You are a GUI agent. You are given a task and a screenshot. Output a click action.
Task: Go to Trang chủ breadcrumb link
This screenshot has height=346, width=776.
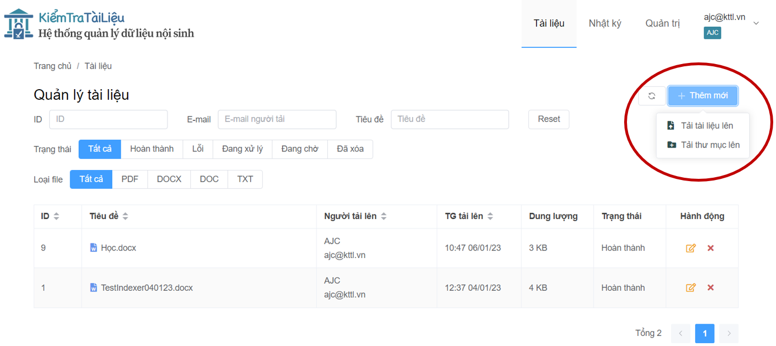52,66
